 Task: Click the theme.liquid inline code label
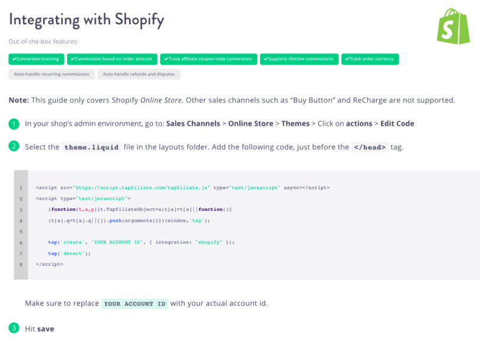(92, 147)
